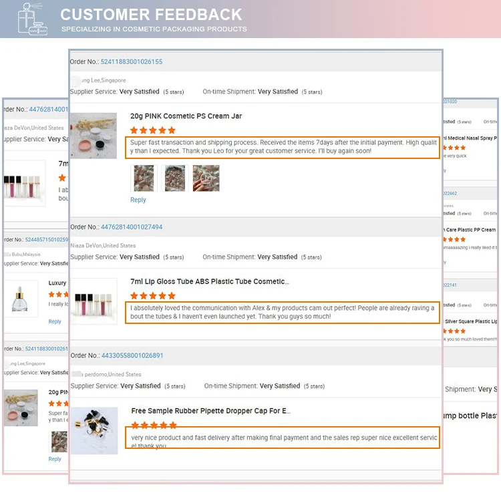The width and height of the screenshot is (501, 503).
Task: Click the five-star rating under Lip Gloss Tube title
Action: tap(153, 296)
